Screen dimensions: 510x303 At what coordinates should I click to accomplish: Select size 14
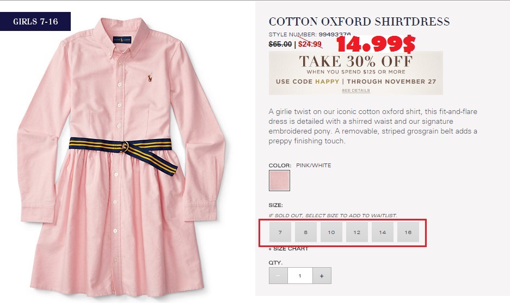pyautogui.click(x=383, y=232)
